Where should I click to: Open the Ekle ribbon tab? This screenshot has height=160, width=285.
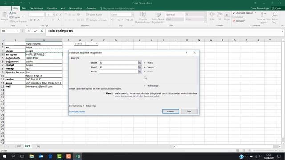pos(24,8)
